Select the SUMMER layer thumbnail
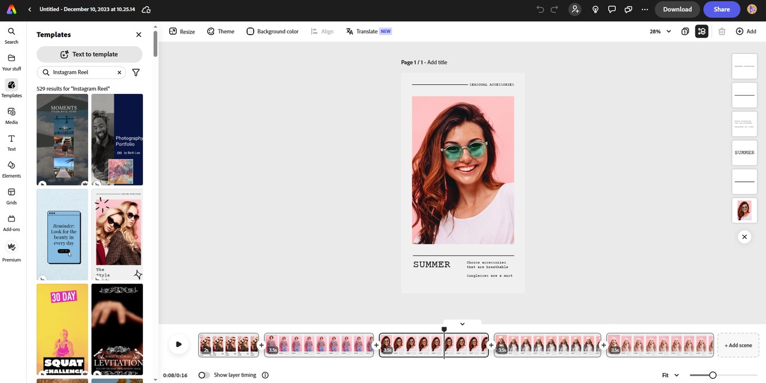This screenshot has width=766, height=383. click(x=744, y=153)
